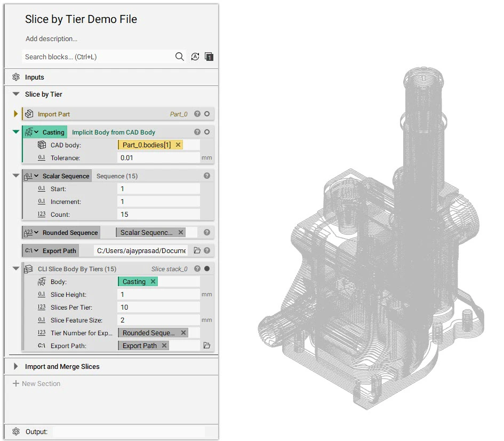
Task: Click Implicit Body from CAD Body title
Action: pos(114,132)
